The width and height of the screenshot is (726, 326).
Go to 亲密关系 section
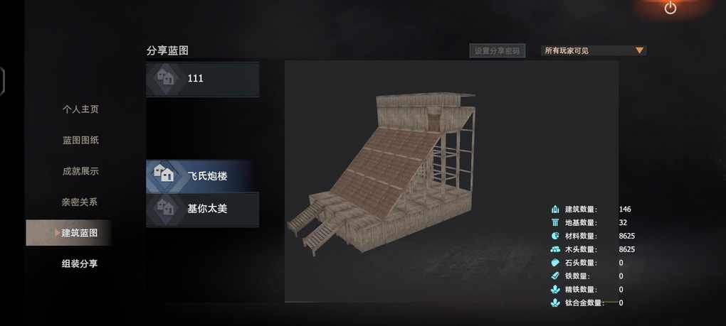(x=79, y=202)
